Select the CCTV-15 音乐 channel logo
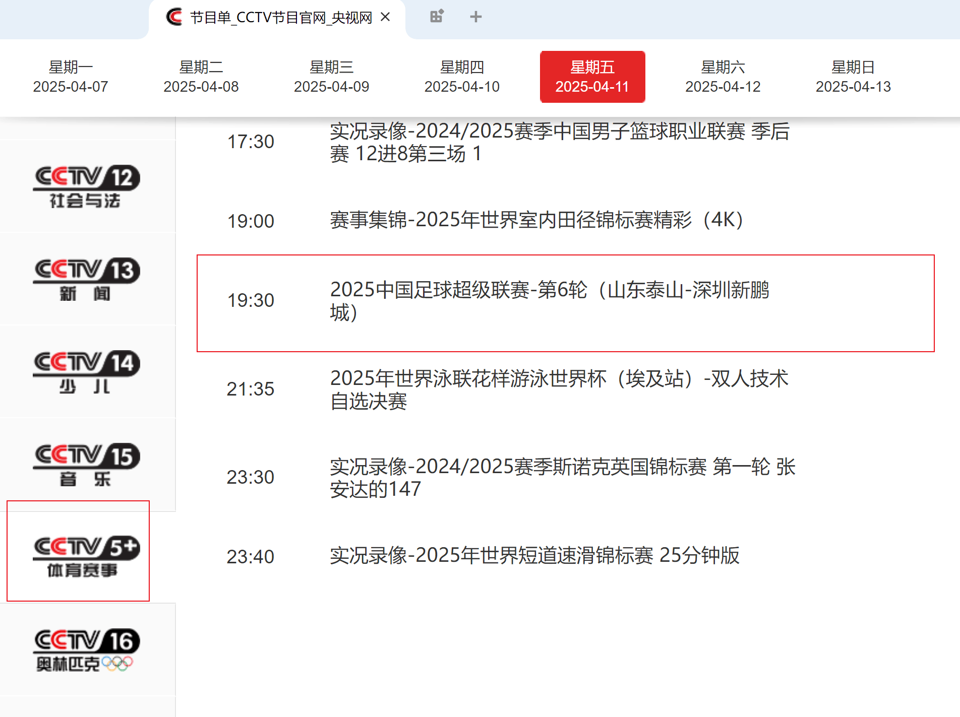This screenshot has width=960, height=717. [86, 465]
